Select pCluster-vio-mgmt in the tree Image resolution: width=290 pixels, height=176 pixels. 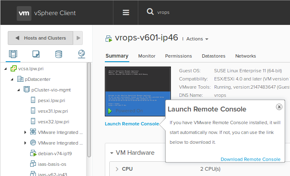(x=51, y=90)
